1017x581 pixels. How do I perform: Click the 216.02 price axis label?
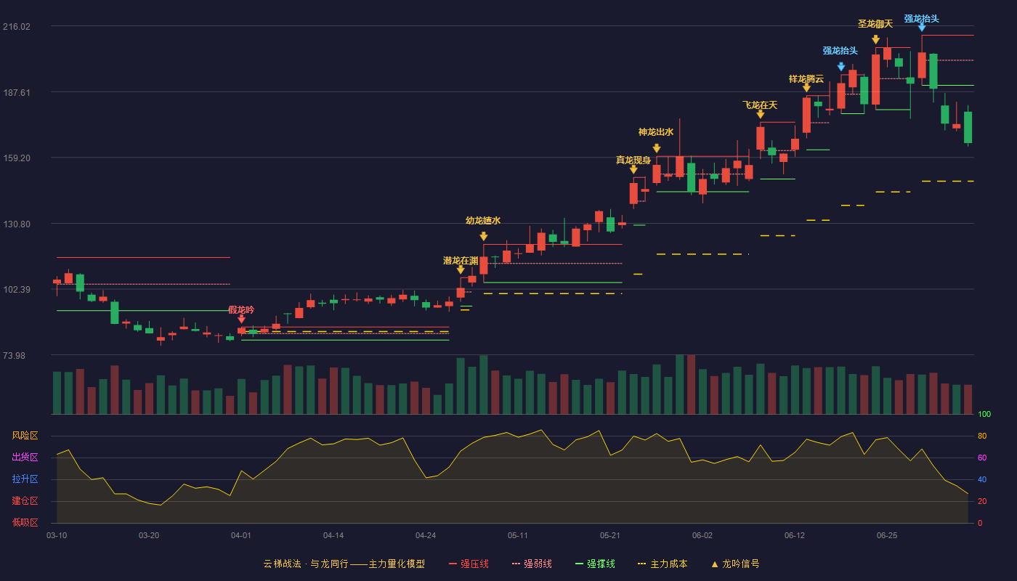point(17,27)
